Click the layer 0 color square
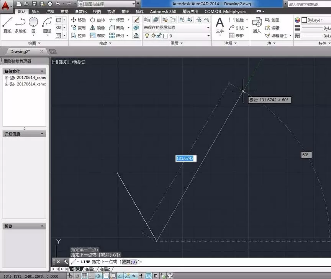The width and height of the screenshot is (331, 279). click(166, 36)
